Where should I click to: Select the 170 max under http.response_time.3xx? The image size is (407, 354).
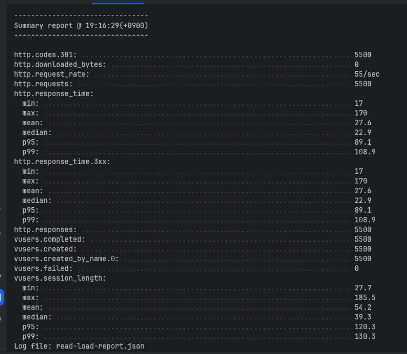click(x=361, y=181)
